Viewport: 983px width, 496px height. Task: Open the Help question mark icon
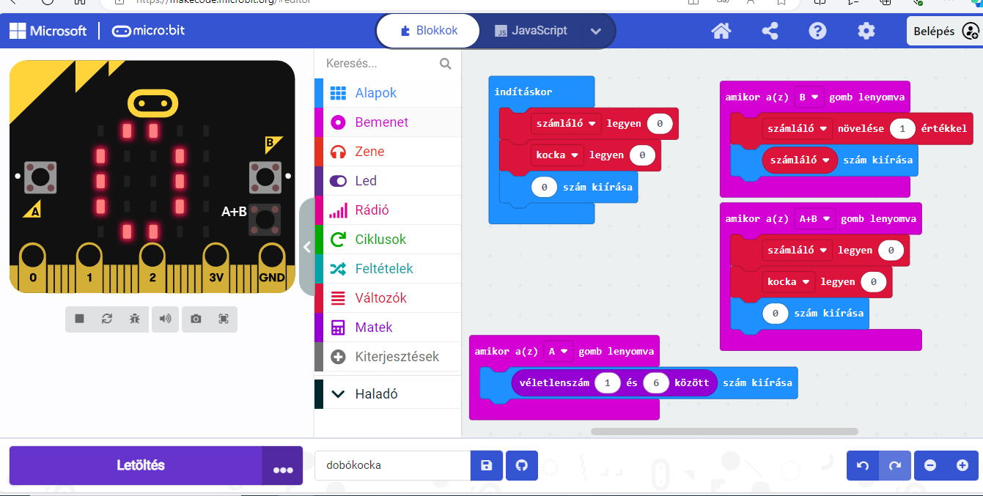[x=817, y=31]
